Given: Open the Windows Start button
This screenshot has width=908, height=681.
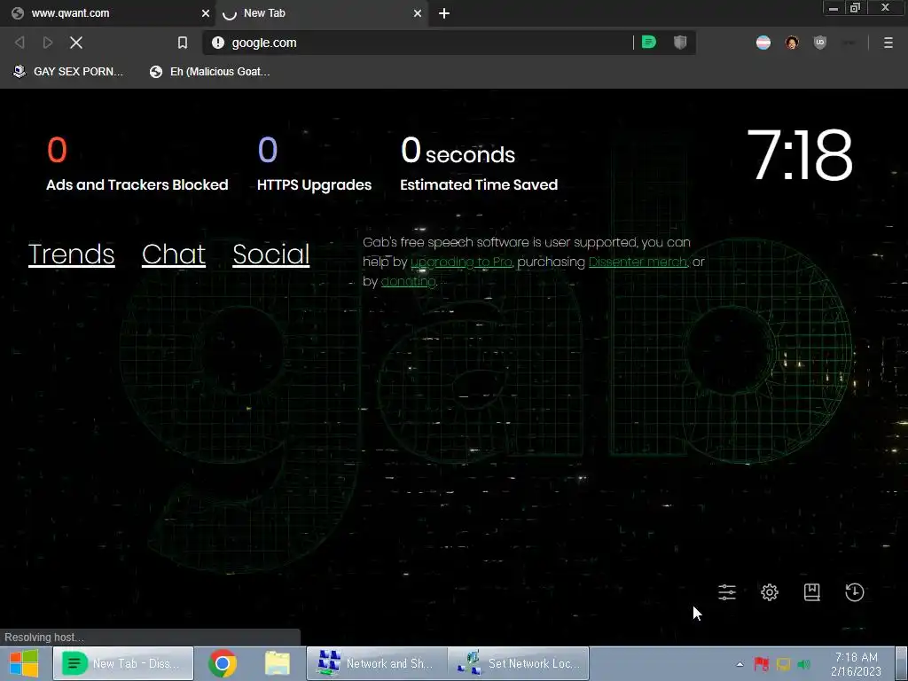Looking at the screenshot, I should (24, 663).
